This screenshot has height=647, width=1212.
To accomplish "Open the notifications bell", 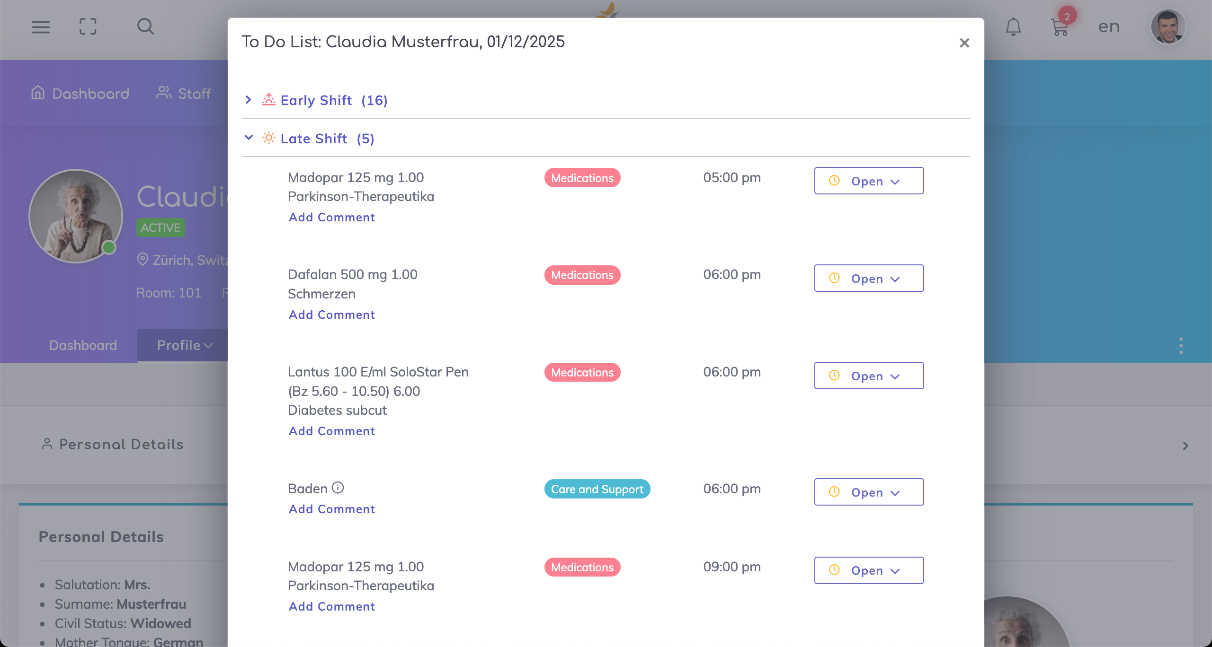I will pyautogui.click(x=1013, y=27).
